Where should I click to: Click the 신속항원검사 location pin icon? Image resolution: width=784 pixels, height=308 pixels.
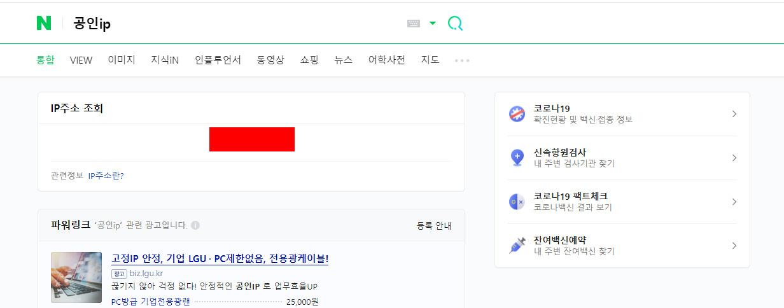point(517,158)
